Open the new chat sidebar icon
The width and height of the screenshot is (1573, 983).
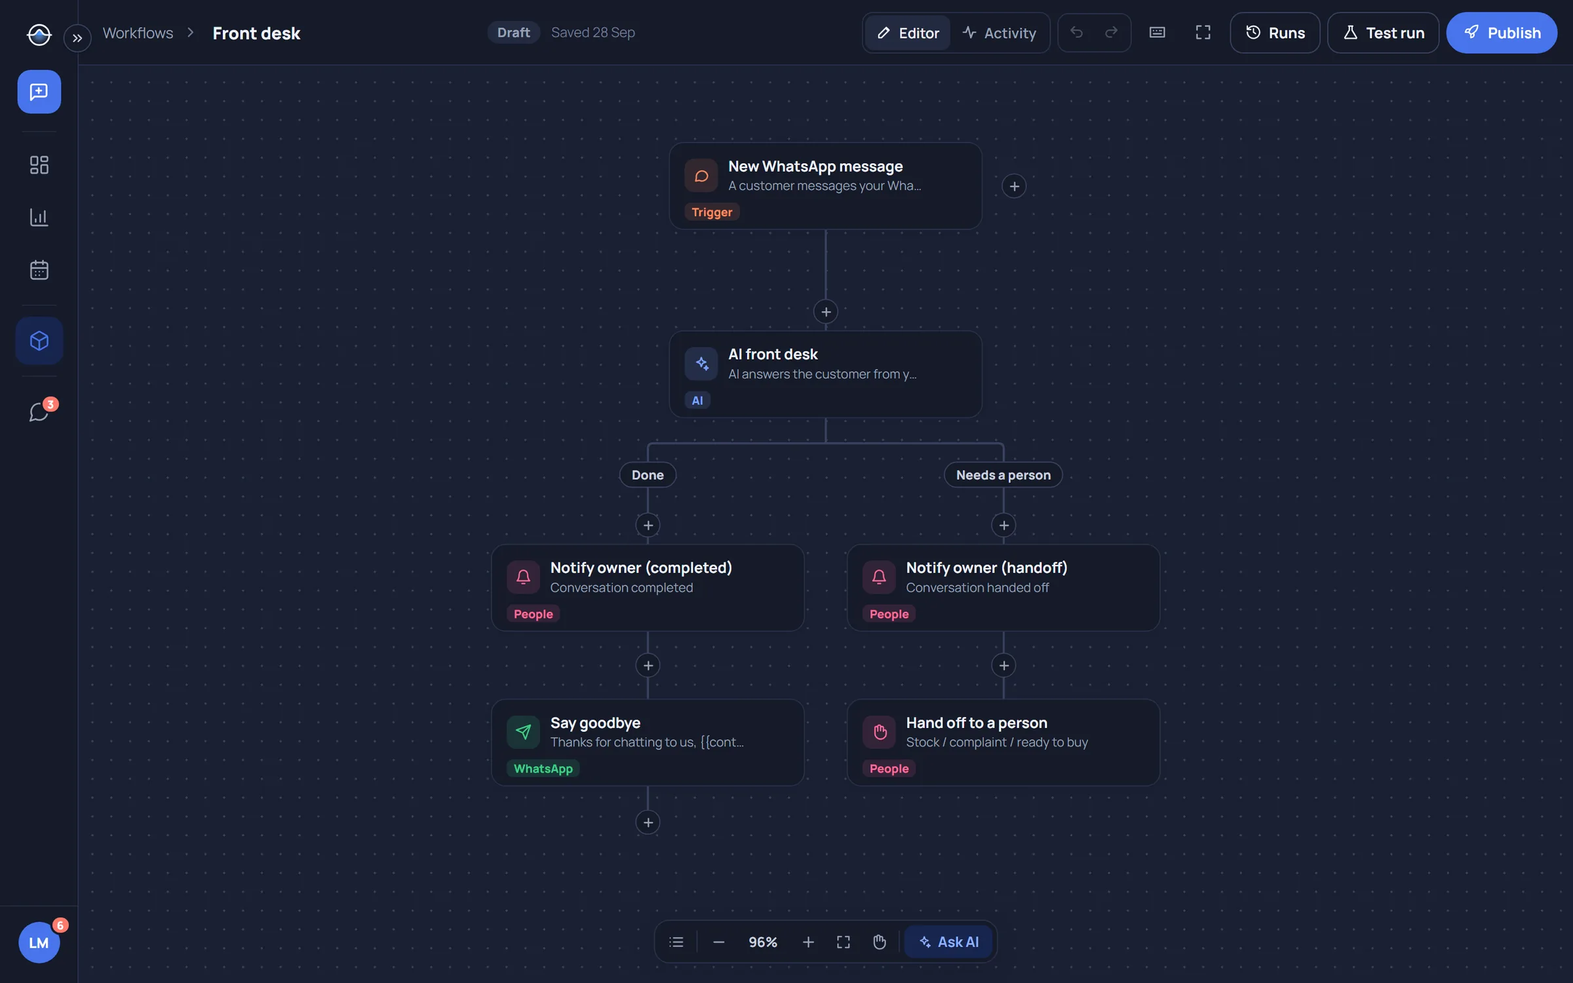point(39,92)
